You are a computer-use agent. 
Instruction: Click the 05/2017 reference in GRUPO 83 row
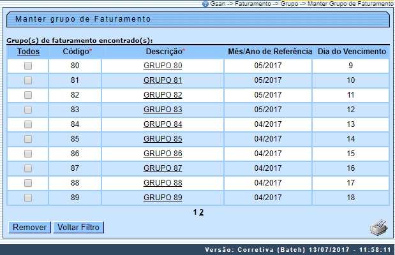click(x=268, y=110)
